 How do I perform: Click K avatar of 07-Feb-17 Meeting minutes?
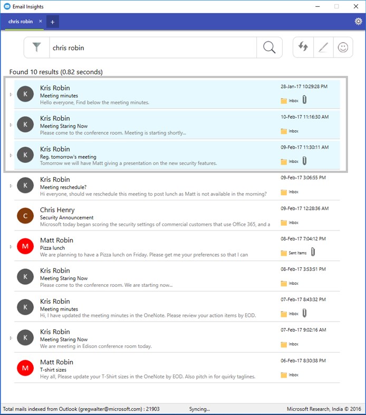25,307
